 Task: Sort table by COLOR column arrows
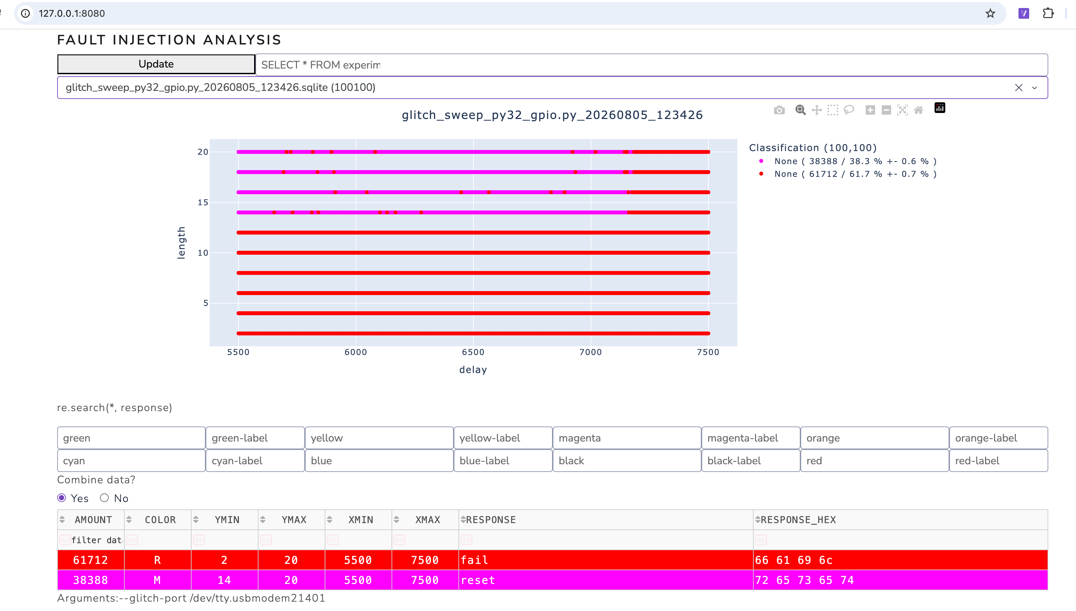(129, 519)
